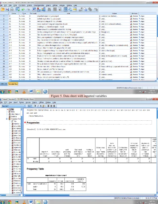Select the 'labour crew' item in outline pane
Screen dimensions: 158x204
click(17, 136)
